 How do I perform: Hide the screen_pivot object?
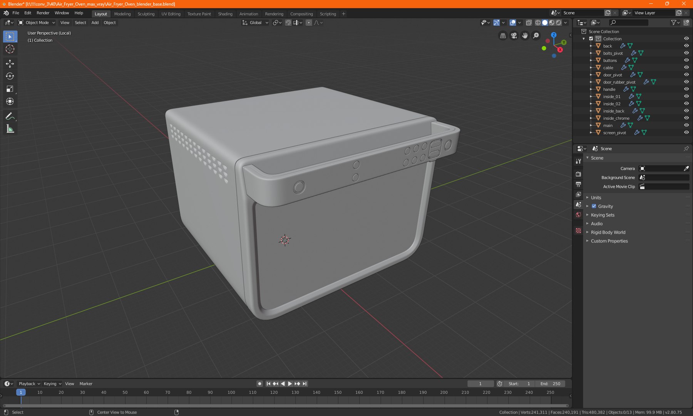[686, 133]
